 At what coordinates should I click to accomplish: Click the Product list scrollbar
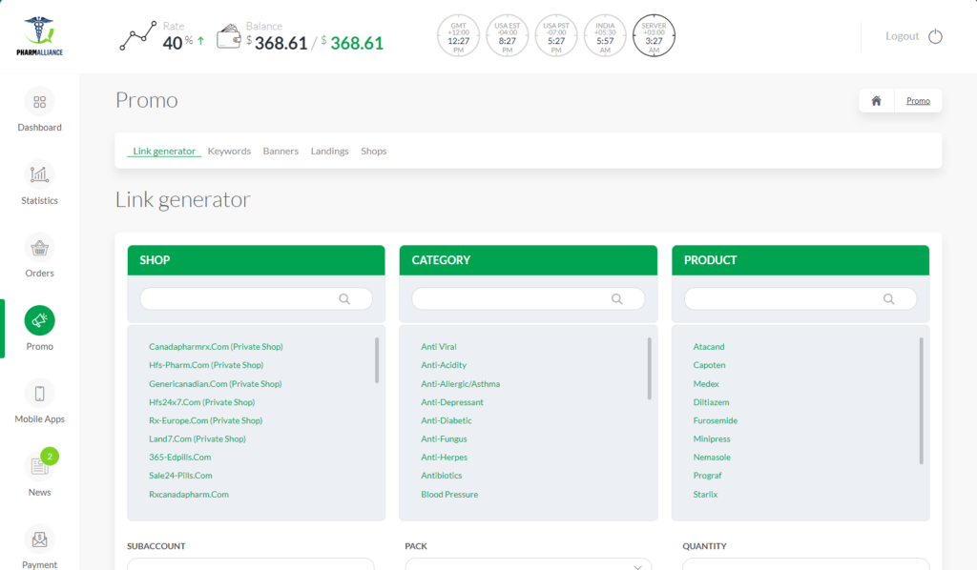(x=921, y=400)
